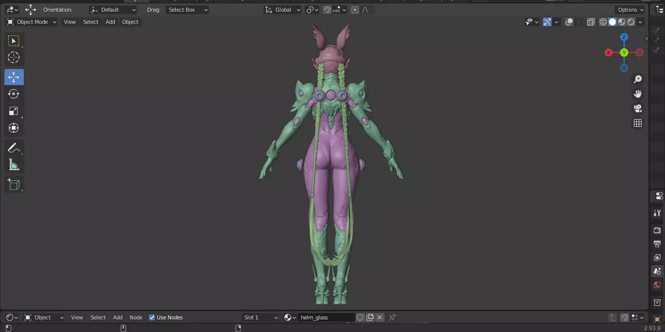665x332 pixels.
Task: Click the zoom view magnifier icon
Action: coord(638,79)
